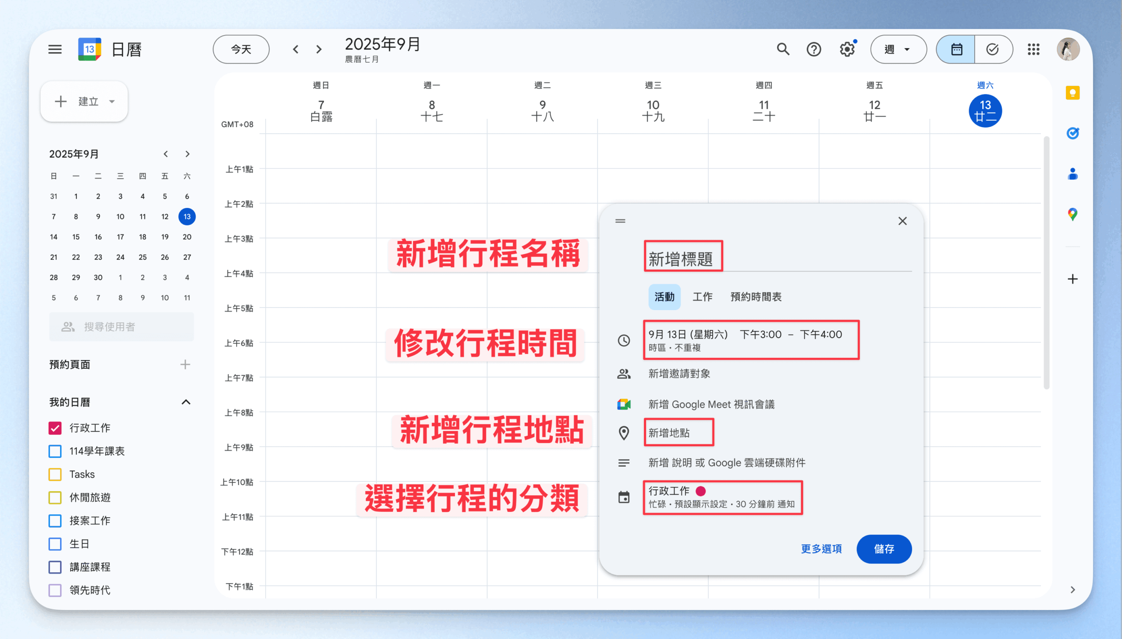
Task: Collapse the 我的日曆 section
Action: point(186,402)
